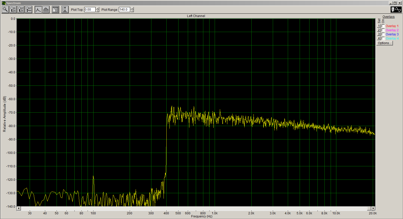Click the 0.0 amplitude axis label
This screenshot has height=219, width=403.
13,19
